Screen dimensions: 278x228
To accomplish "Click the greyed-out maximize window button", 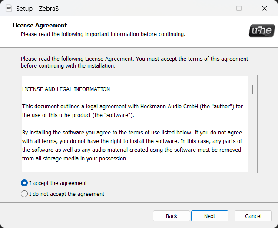I will click(239, 8).
